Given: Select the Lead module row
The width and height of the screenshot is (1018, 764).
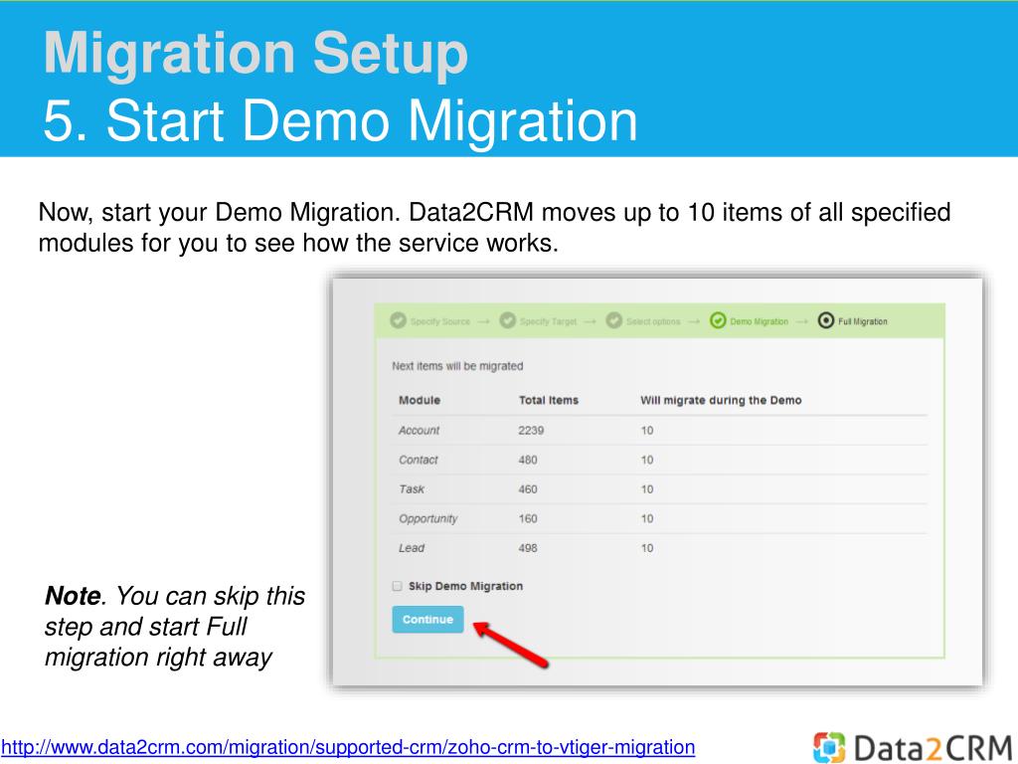Looking at the screenshot, I should pos(660,548).
